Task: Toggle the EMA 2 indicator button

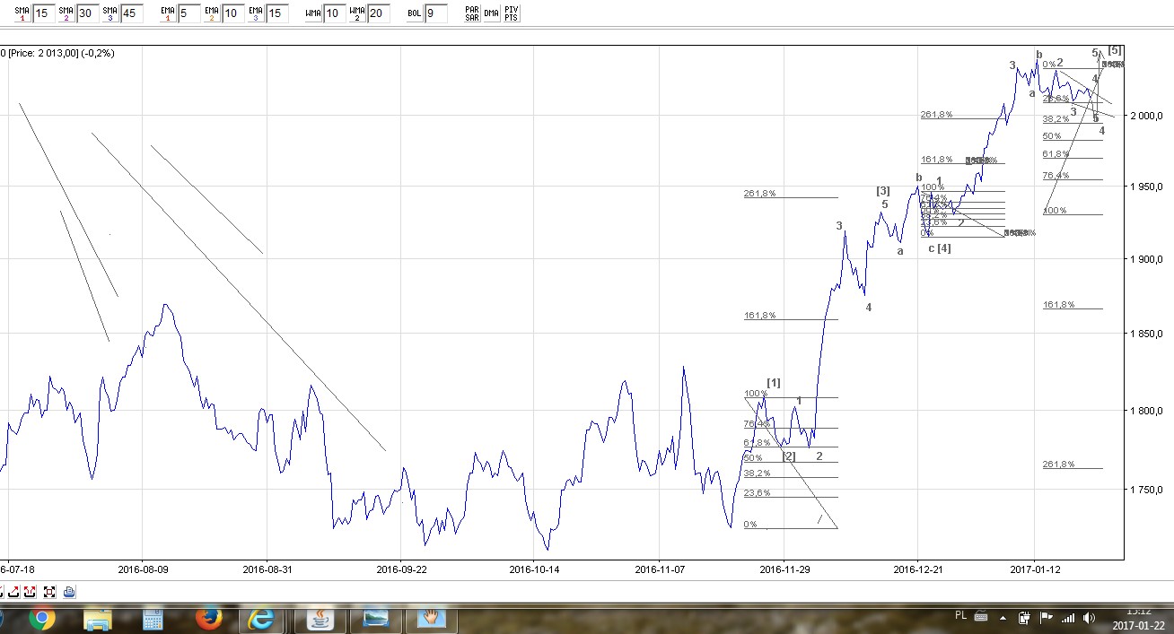Action: [x=211, y=13]
